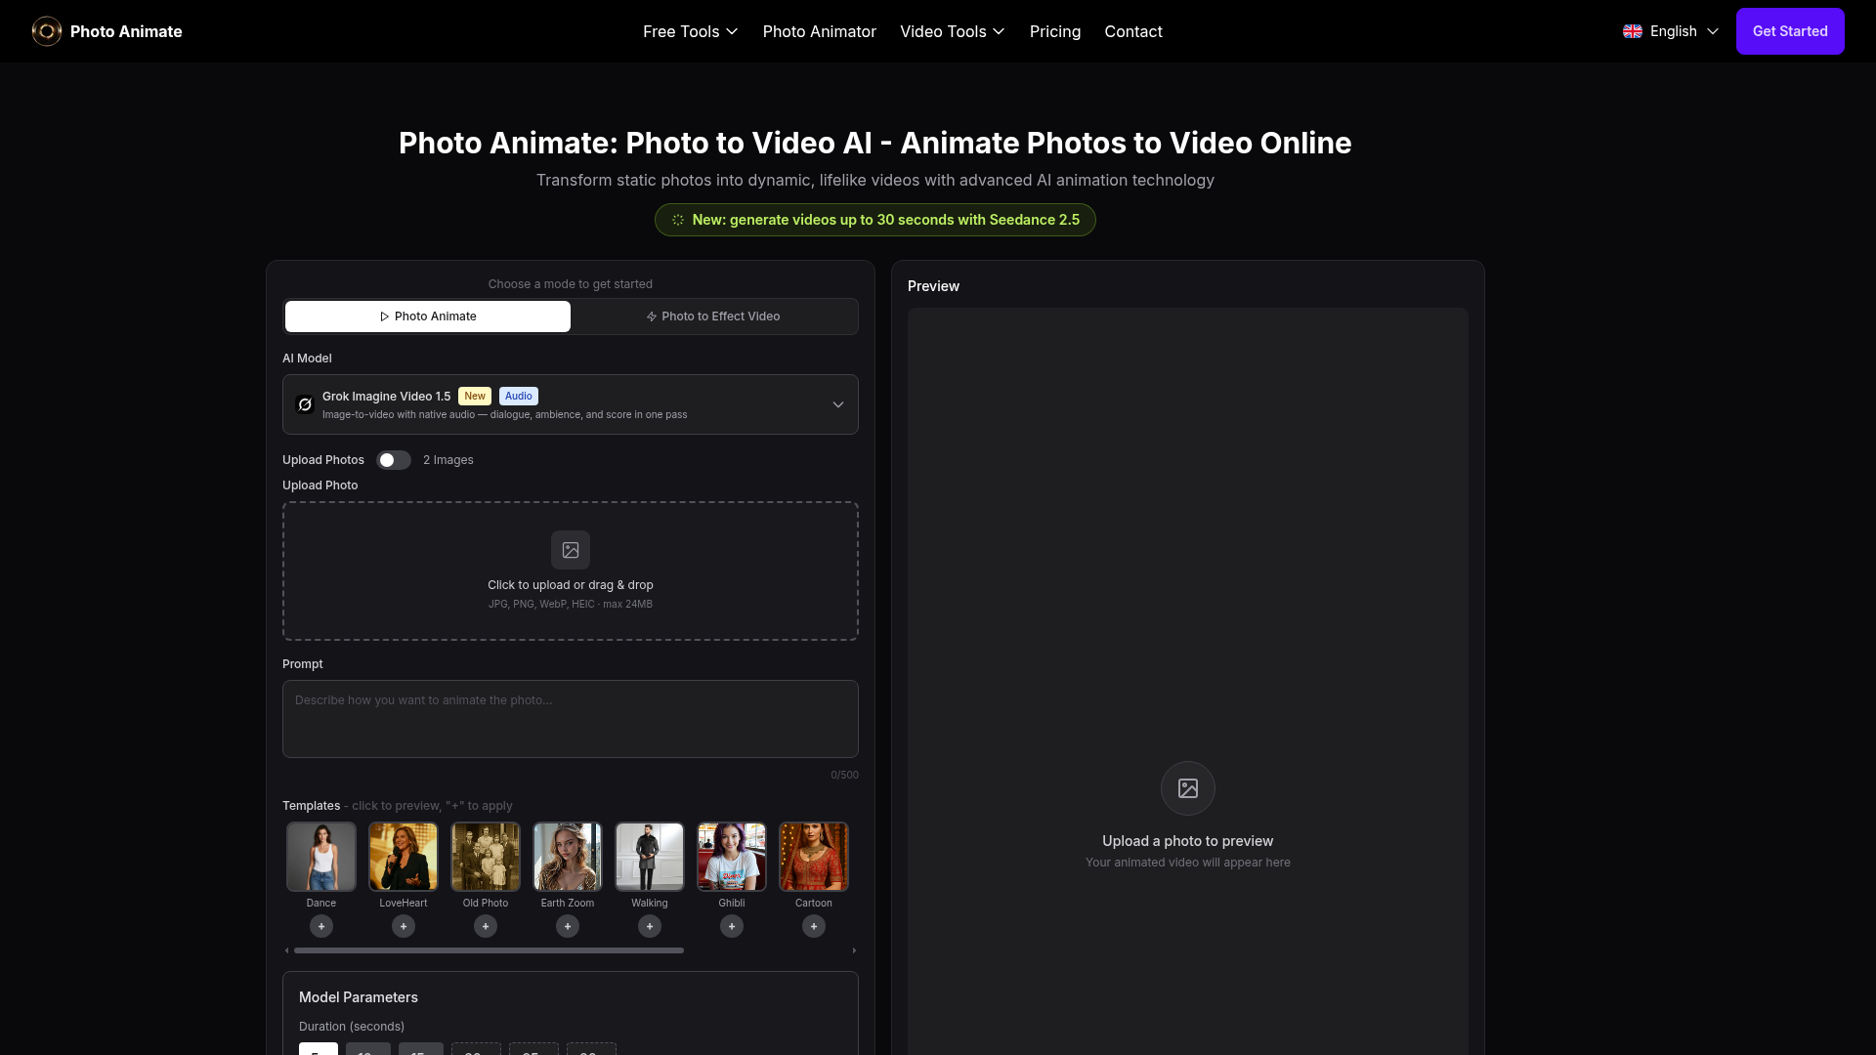Click the right arrow of the templates scrollbar

(854, 950)
